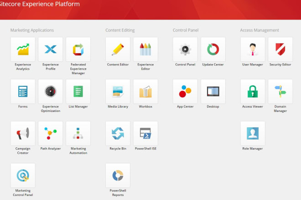The width and height of the screenshot is (301, 200).
Task: Launch the Experience Profile tile
Action: point(51,50)
